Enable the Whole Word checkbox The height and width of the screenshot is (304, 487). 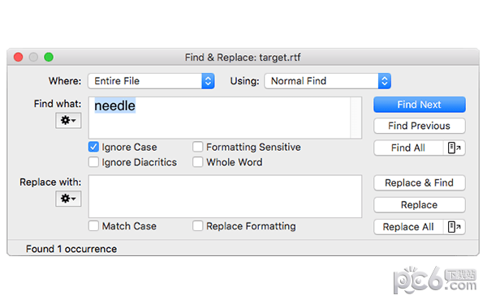pos(197,162)
